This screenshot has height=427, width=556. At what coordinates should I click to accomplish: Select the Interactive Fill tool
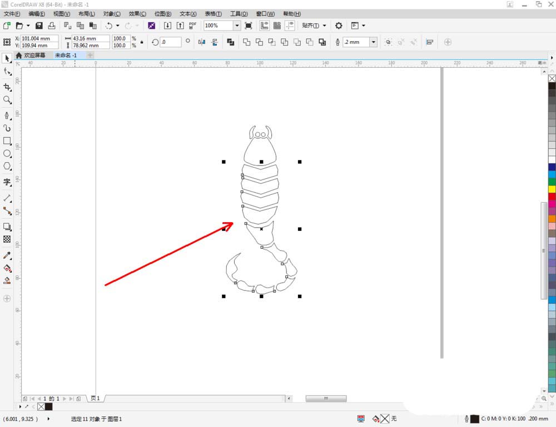click(7, 268)
